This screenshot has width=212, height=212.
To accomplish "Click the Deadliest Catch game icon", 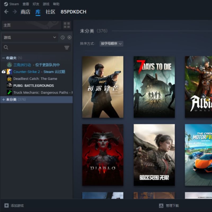I will coord(10,78).
